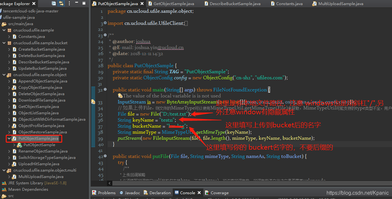This screenshot has width=392, height=199.
Task: Expand the PutObjectSample class node
Action: pyautogui.click(x=14, y=145)
